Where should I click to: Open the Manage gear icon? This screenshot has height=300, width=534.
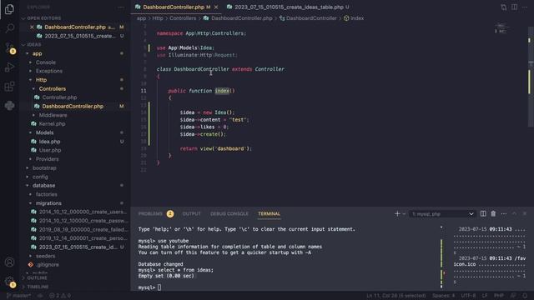point(9,282)
